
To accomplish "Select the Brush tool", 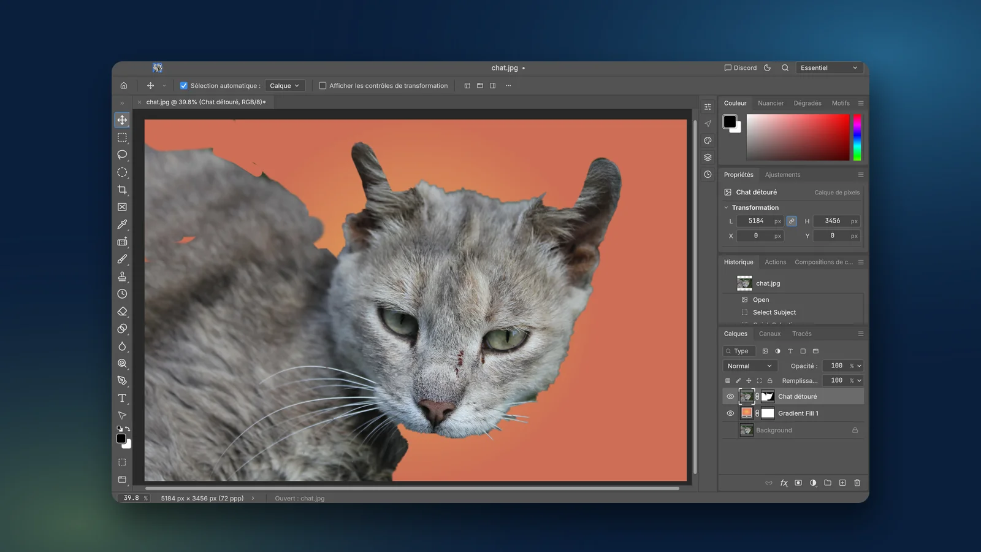I will coord(122,259).
